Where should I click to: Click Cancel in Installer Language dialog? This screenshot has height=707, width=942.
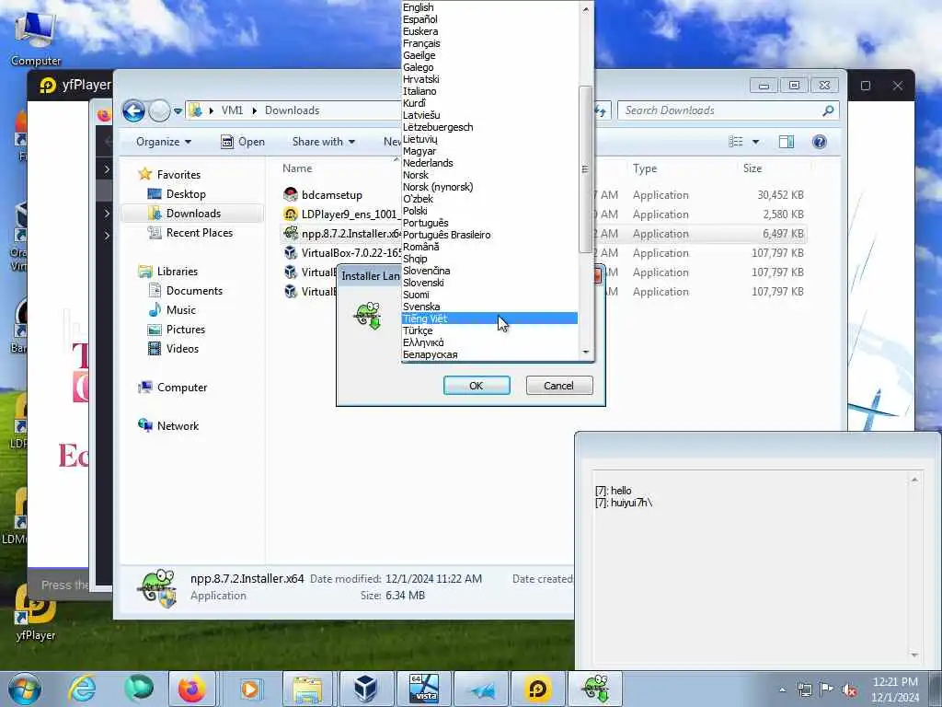(x=558, y=386)
